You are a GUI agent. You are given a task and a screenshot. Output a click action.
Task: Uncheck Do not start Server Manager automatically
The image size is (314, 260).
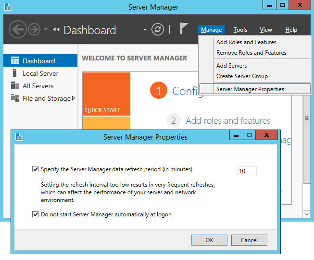[35, 214]
